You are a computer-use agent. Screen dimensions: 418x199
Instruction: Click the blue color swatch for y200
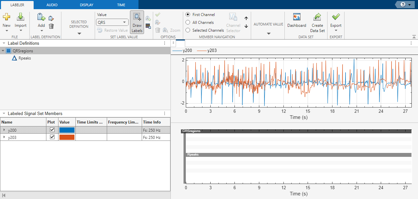pyautogui.click(x=67, y=130)
